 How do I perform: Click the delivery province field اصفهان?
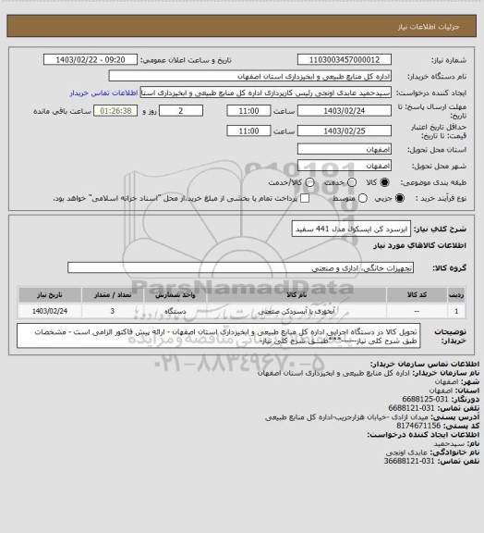coord(345,149)
